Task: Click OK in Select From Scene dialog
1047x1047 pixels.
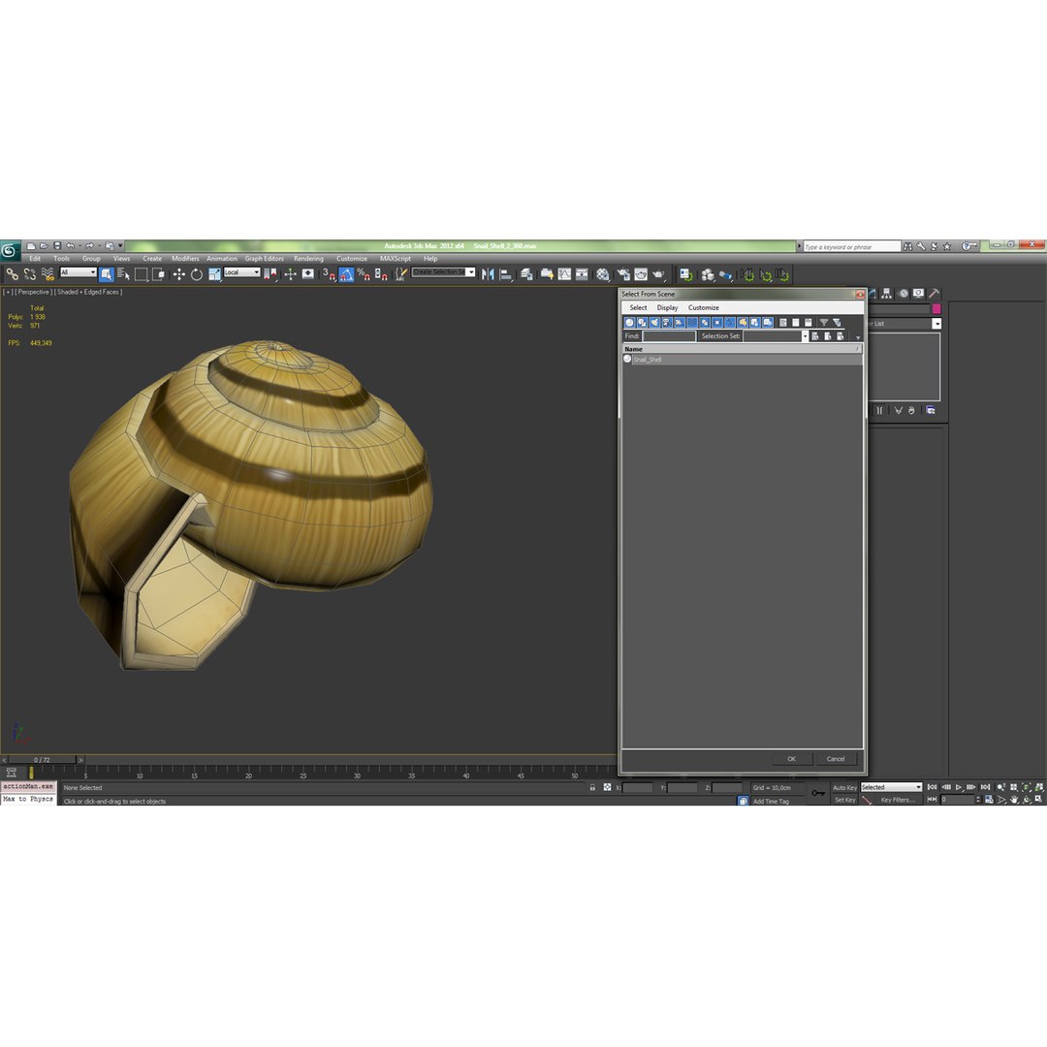Action: [792, 759]
